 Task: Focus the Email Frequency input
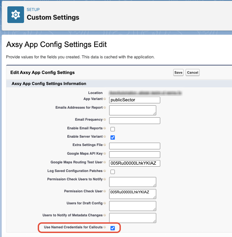coord(135,121)
